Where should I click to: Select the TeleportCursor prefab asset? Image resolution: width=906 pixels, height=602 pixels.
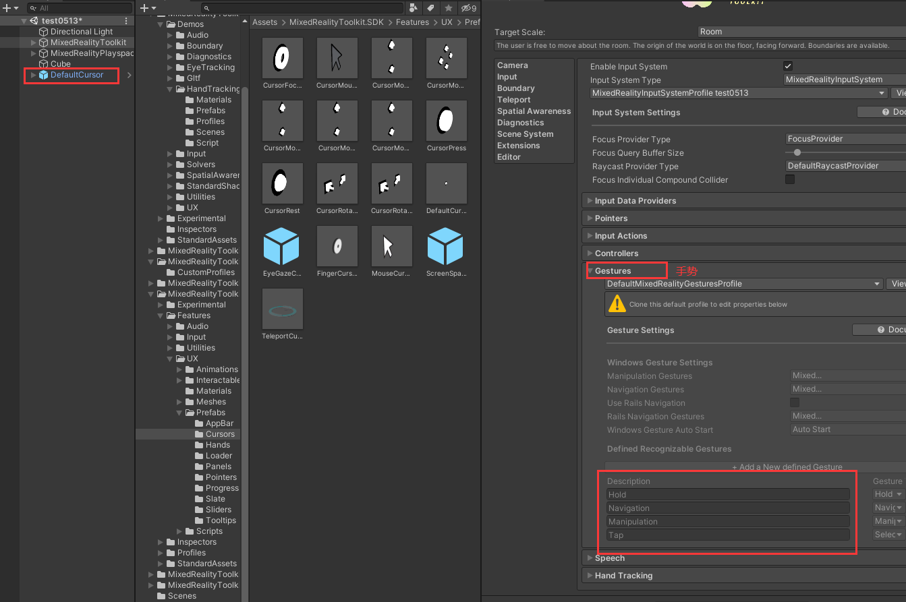282,309
